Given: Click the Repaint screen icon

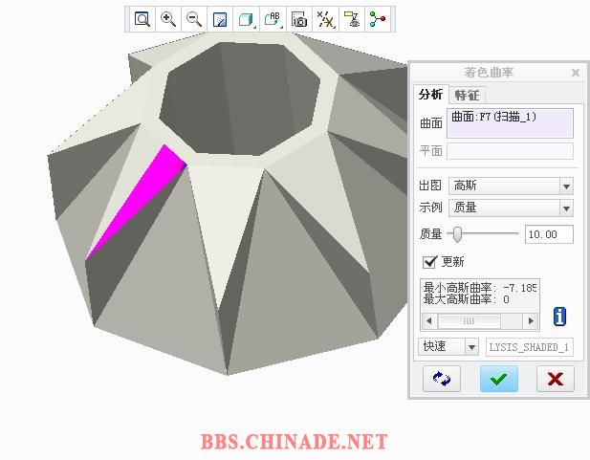Looking at the screenshot, I should pos(220,19).
